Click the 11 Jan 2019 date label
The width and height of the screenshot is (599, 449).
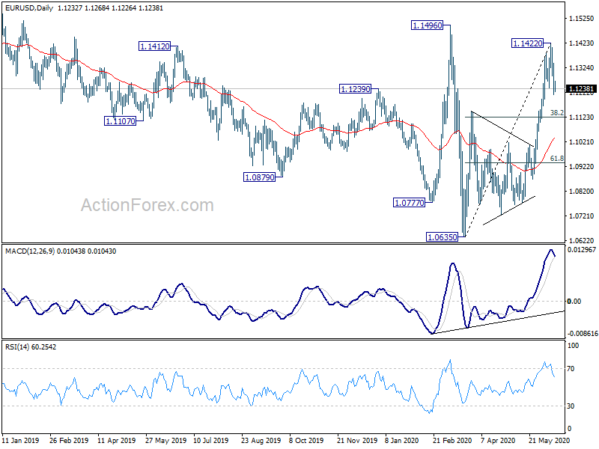tap(20, 440)
